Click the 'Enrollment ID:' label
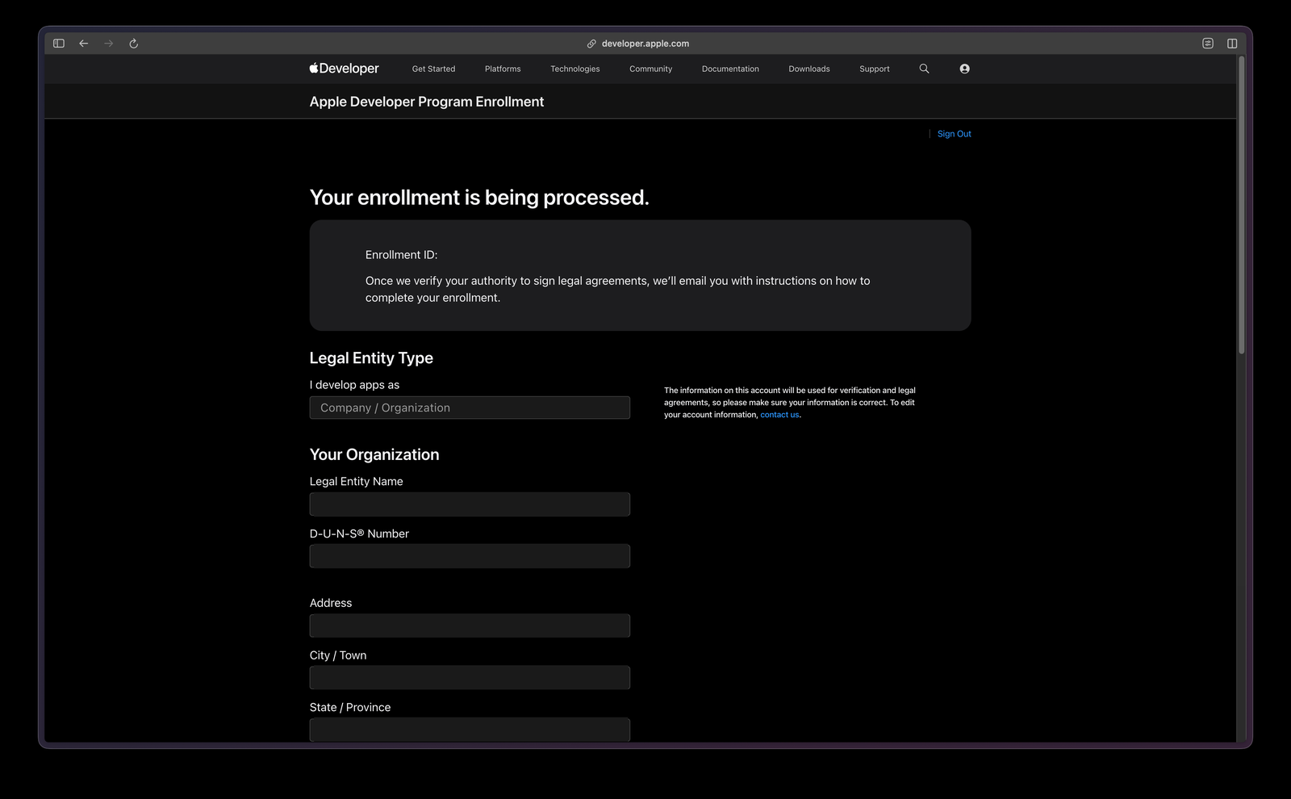The image size is (1291, 799). [x=401, y=255]
